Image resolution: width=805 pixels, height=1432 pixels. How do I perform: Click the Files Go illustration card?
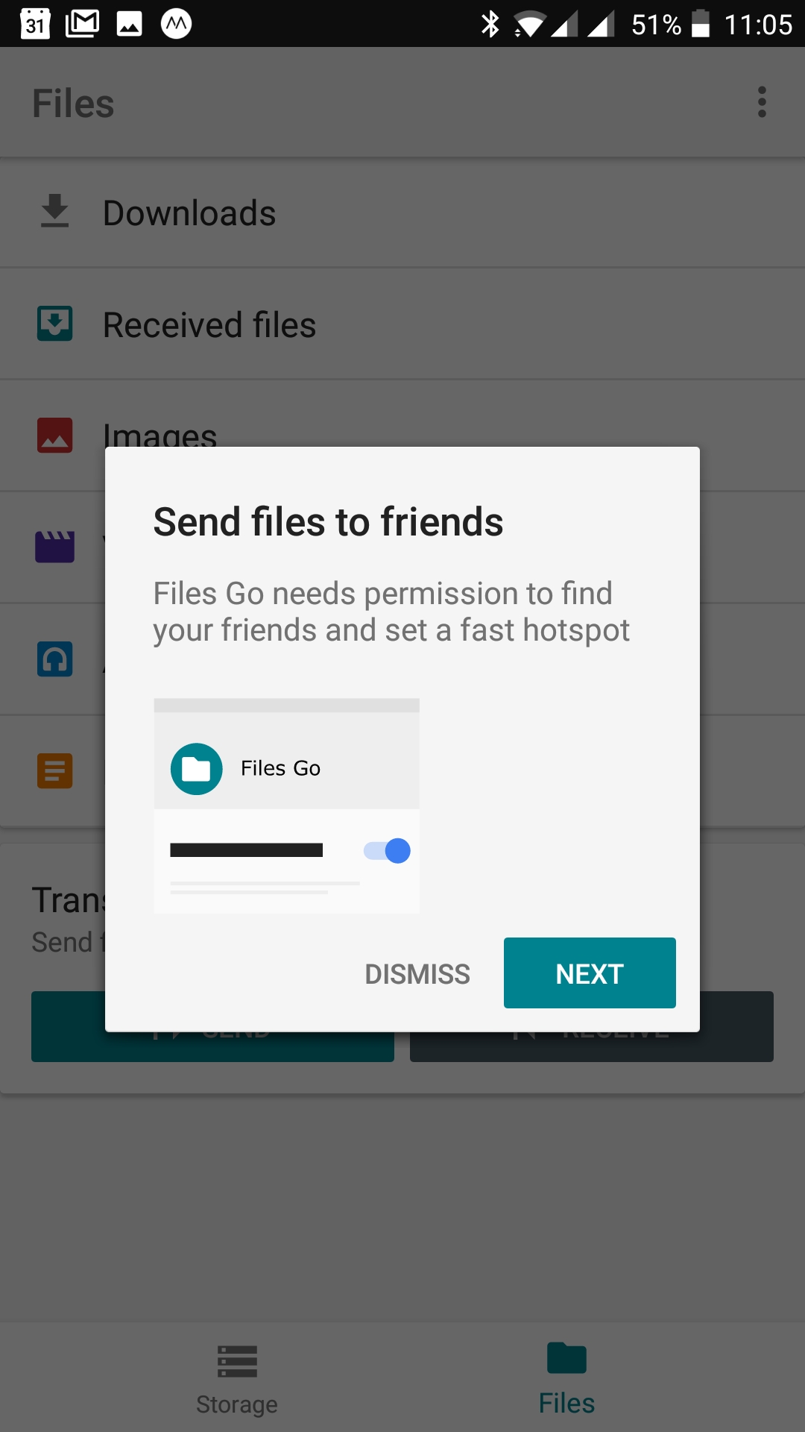[287, 806]
